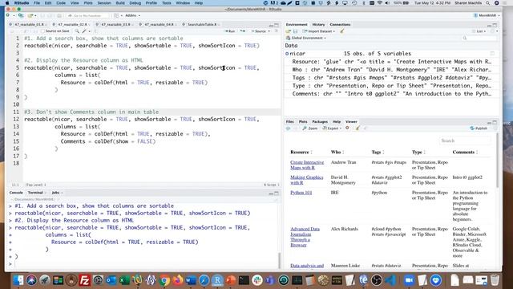The image size is (513, 289).
Task: Open the Help pane tab
Action: click(337, 121)
